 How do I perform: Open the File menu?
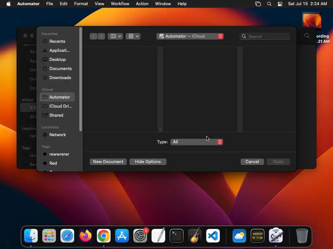point(50,4)
